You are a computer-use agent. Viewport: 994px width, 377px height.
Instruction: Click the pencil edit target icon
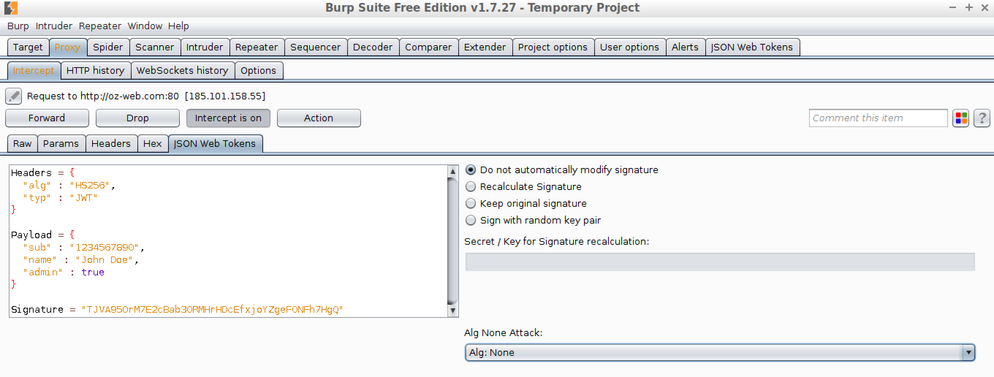pos(14,96)
